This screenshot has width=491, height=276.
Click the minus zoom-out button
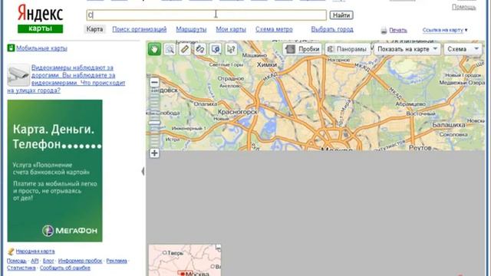coord(154,83)
